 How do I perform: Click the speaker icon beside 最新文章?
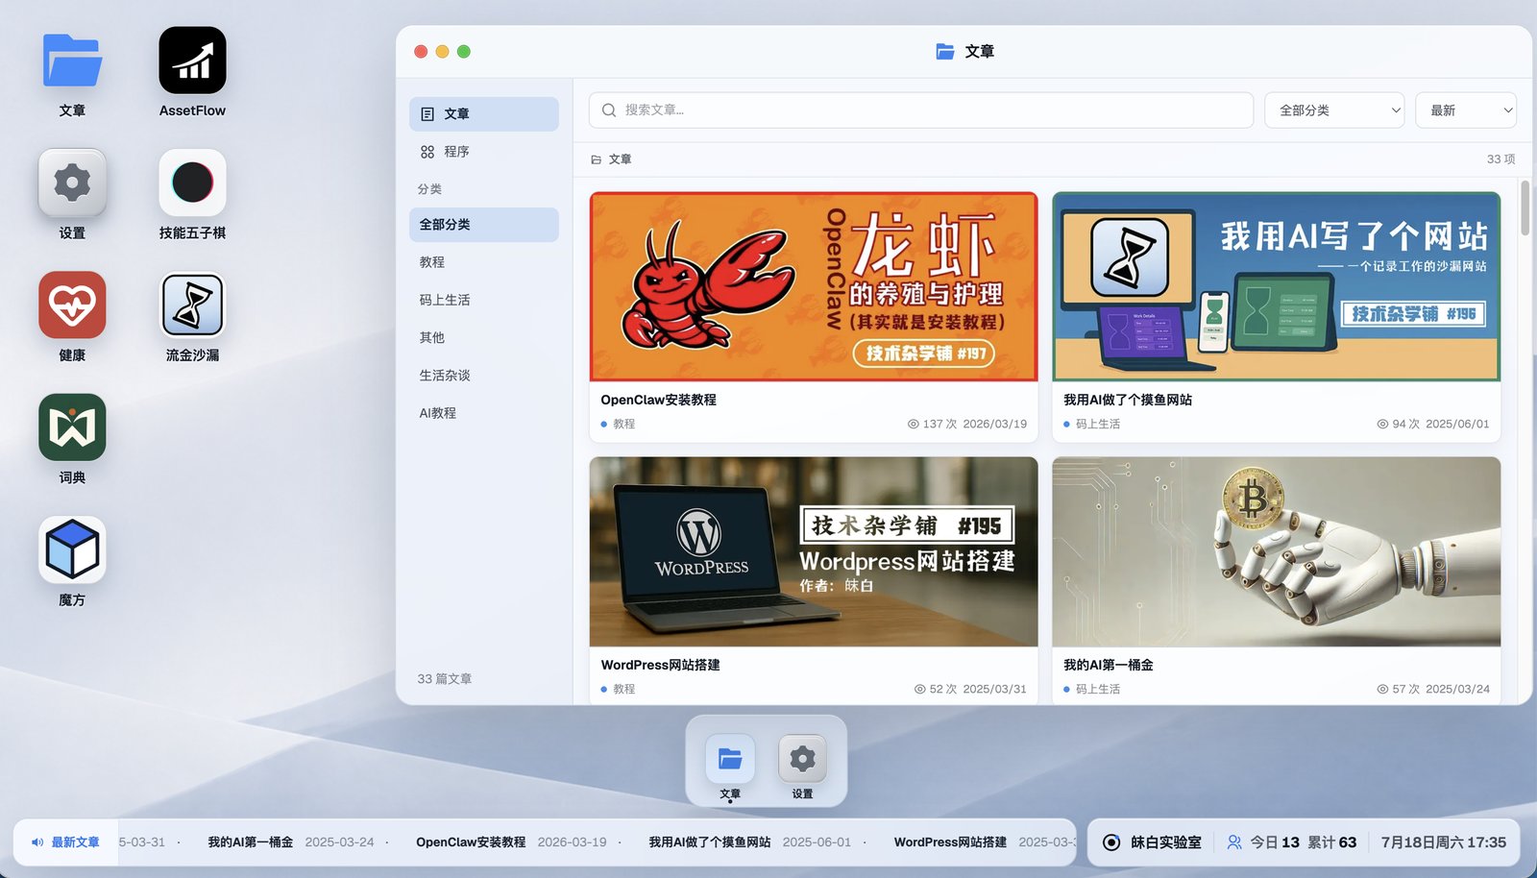(x=37, y=842)
